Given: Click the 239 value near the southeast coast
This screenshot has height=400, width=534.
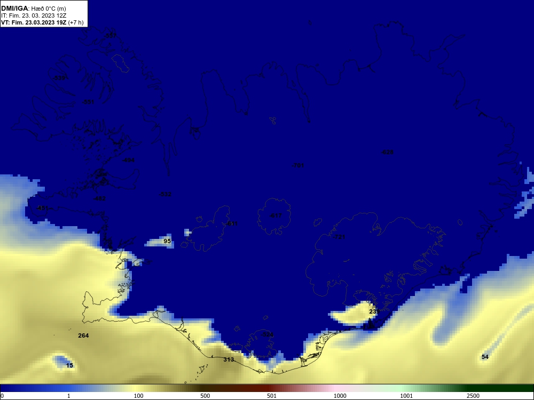Looking at the screenshot, I should (374, 311).
